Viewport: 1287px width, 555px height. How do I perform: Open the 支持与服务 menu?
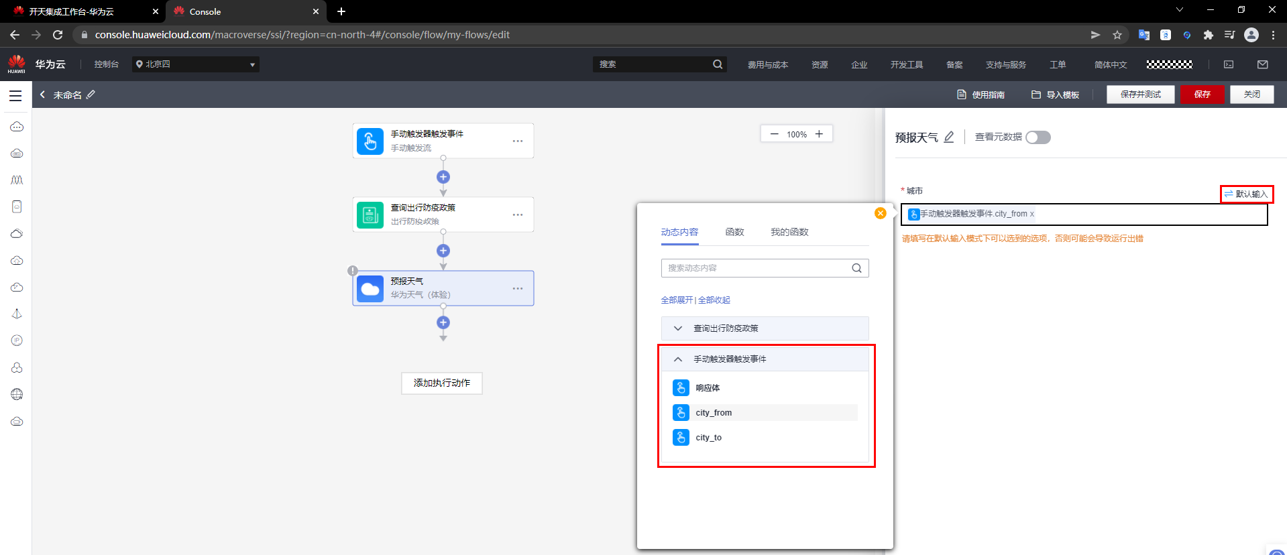[x=1006, y=64]
